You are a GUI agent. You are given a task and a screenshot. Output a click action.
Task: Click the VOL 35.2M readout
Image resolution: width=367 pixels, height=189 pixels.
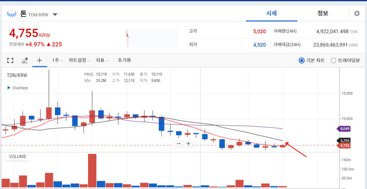95,81
